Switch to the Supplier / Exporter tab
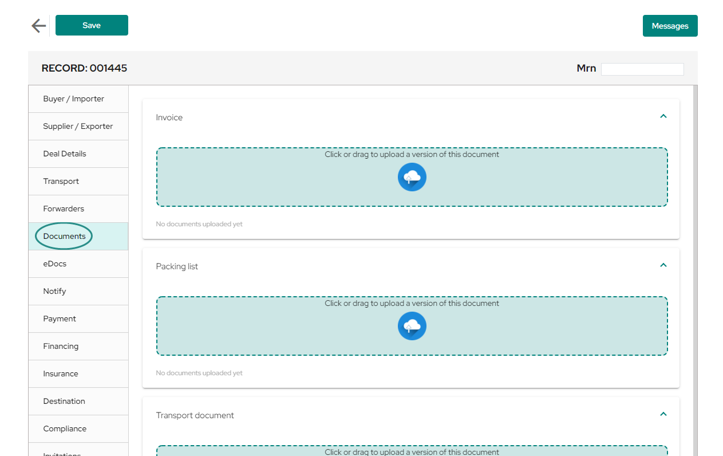 (x=78, y=127)
